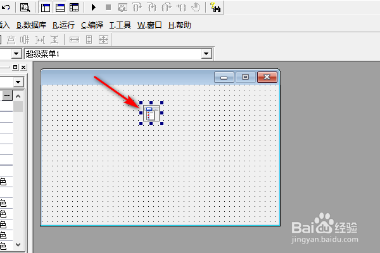380x253 pixels.
Task: Click the view variable debug icon
Action: pyautogui.click(x=122, y=8)
